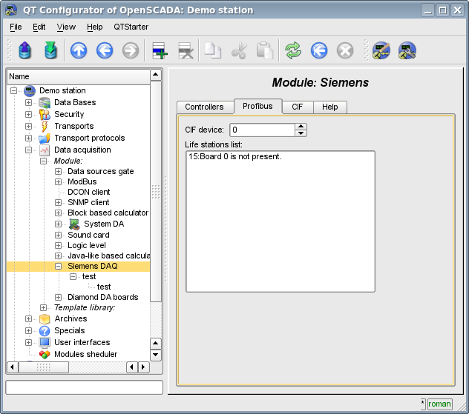Viewport: 469px width, 414px height.
Task: Open the CIF tab
Action: click(297, 107)
